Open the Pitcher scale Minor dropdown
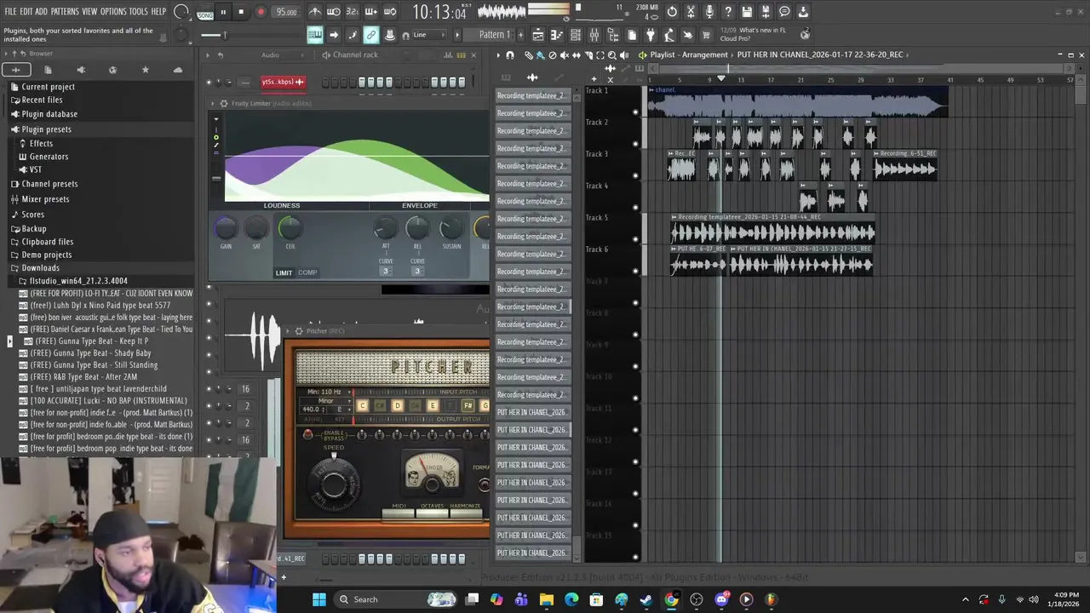This screenshot has height=613, width=1090. (x=326, y=401)
